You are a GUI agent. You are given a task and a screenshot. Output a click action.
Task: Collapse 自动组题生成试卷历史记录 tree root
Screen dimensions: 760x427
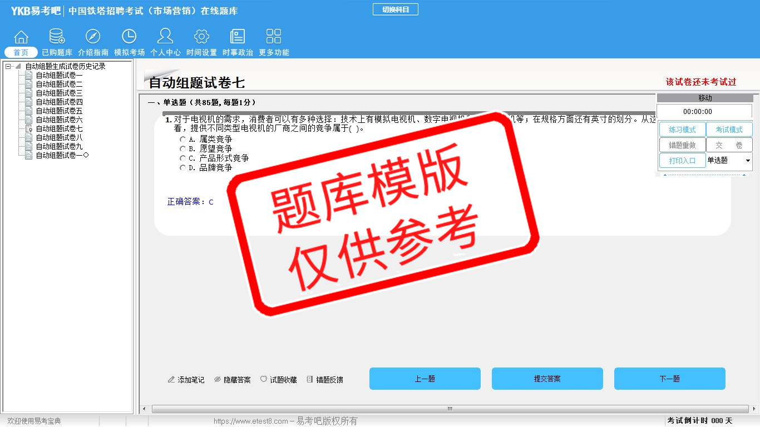pyautogui.click(x=8, y=66)
